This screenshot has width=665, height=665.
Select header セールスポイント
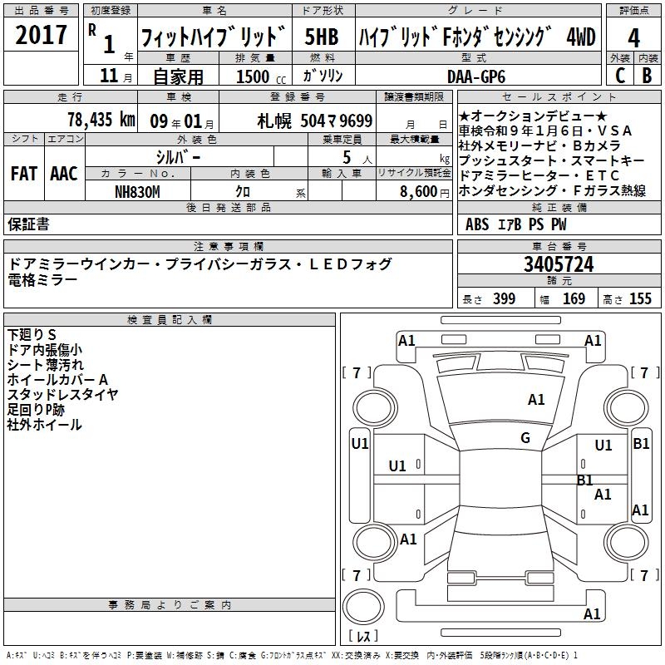click(559, 96)
